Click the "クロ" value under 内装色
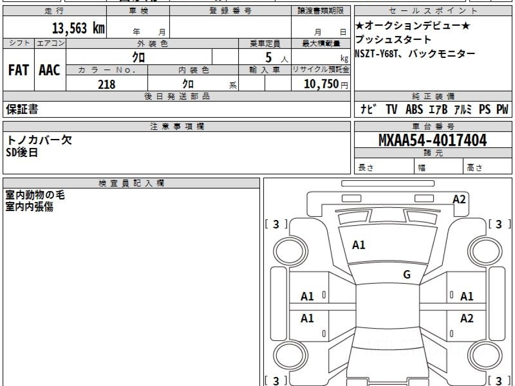 pos(188,84)
